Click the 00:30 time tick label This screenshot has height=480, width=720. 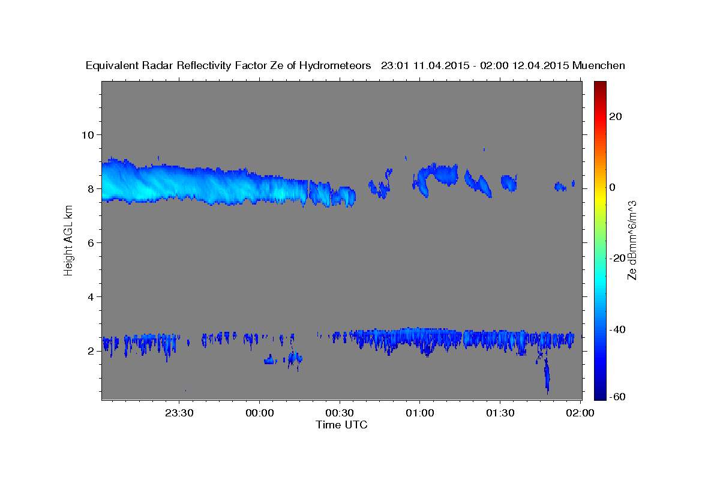(x=340, y=413)
